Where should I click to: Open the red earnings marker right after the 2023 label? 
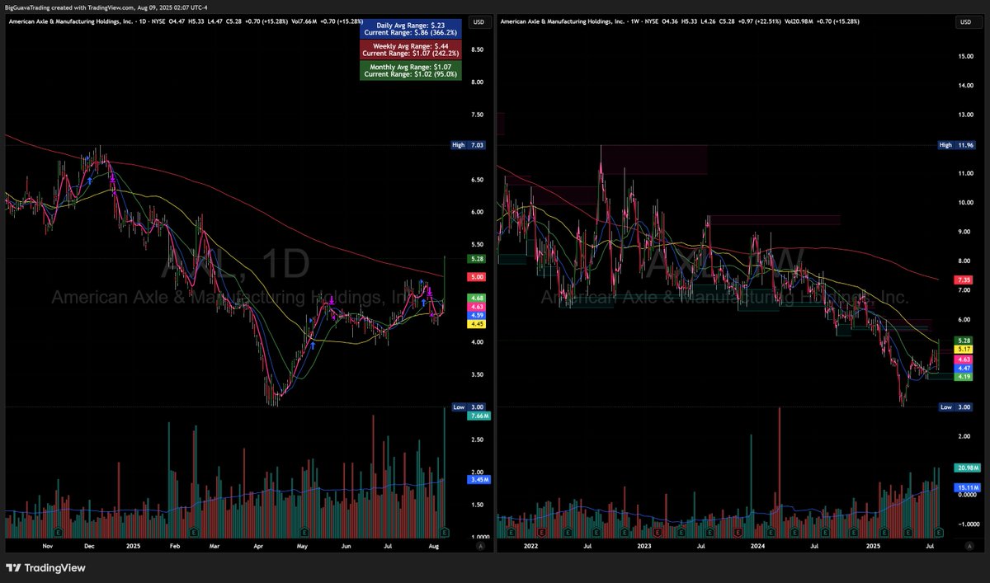click(658, 531)
